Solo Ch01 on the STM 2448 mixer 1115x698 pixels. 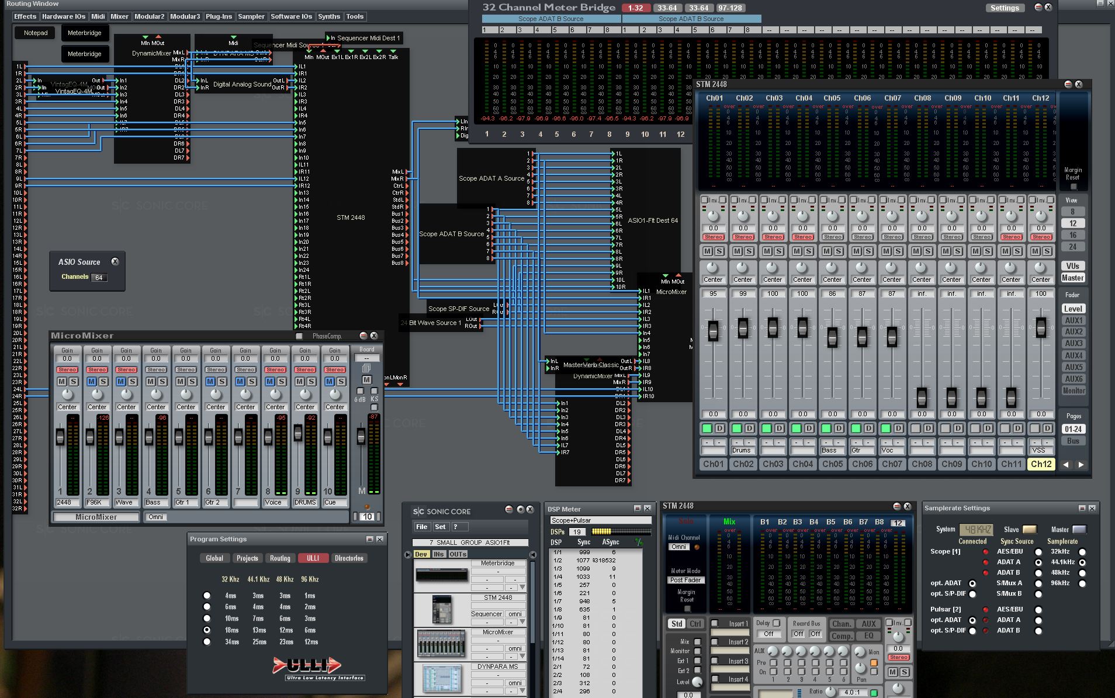(719, 251)
